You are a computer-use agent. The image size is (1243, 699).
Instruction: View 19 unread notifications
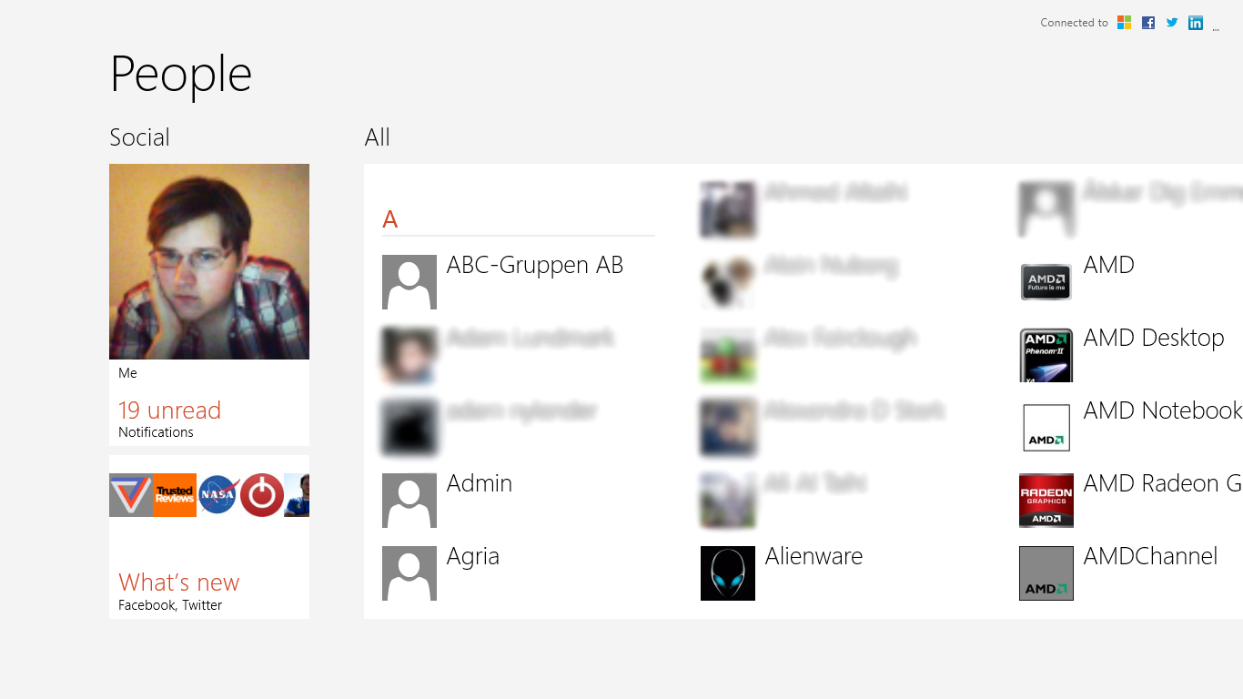click(169, 410)
